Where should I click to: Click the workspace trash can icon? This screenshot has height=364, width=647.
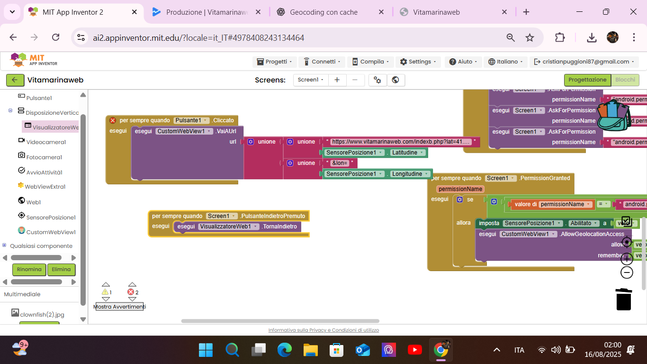[623, 299]
